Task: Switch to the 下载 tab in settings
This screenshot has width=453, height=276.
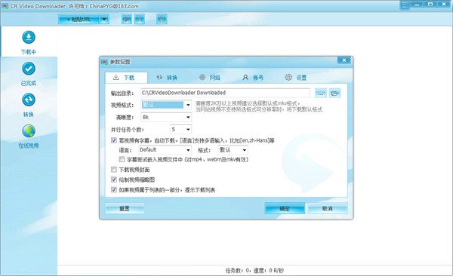Action: pos(126,78)
